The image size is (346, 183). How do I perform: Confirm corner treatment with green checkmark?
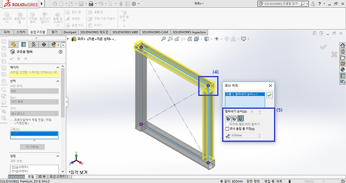point(270,95)
